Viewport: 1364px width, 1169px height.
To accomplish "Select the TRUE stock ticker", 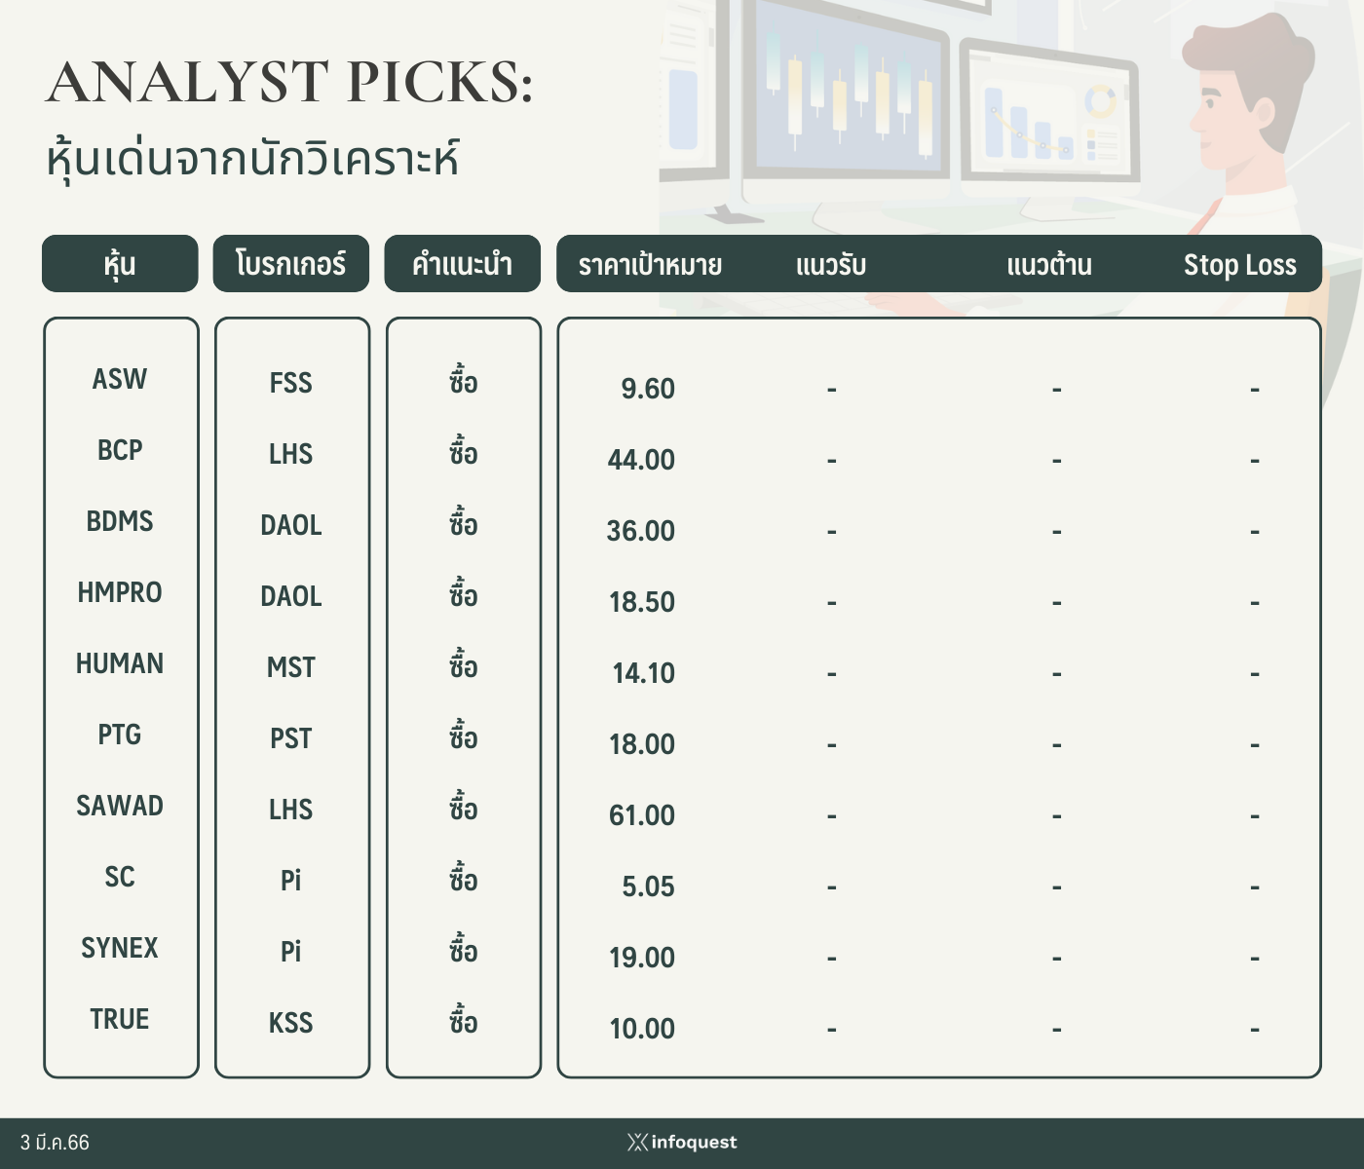I will [x=120, y=1019].
